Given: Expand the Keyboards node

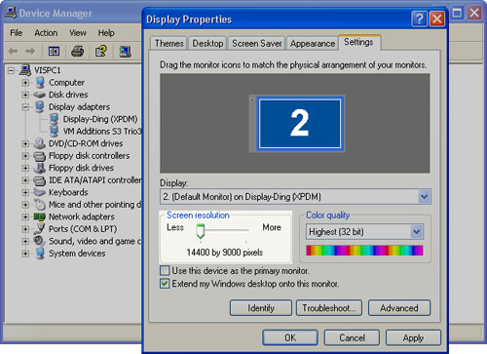Looking at the screenshot, I should [x=25, y=192].
